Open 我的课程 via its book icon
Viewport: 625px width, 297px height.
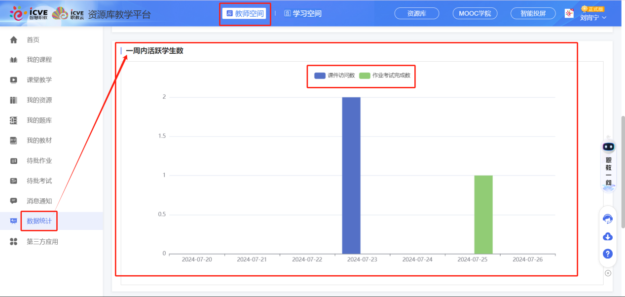tap(14, 60)
